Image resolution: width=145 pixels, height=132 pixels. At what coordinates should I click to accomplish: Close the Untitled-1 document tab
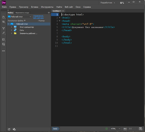[63, 11]
